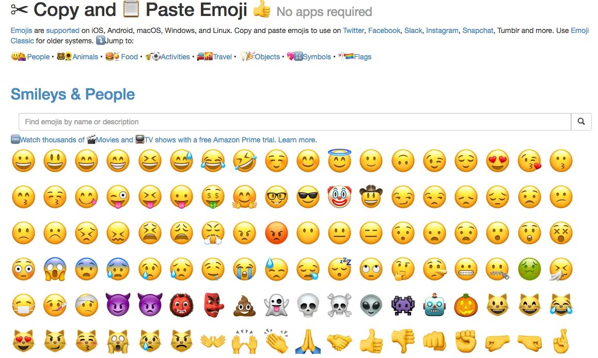Click the search magnifier button
The image size is (598, 358).
[x=581, y=122]
